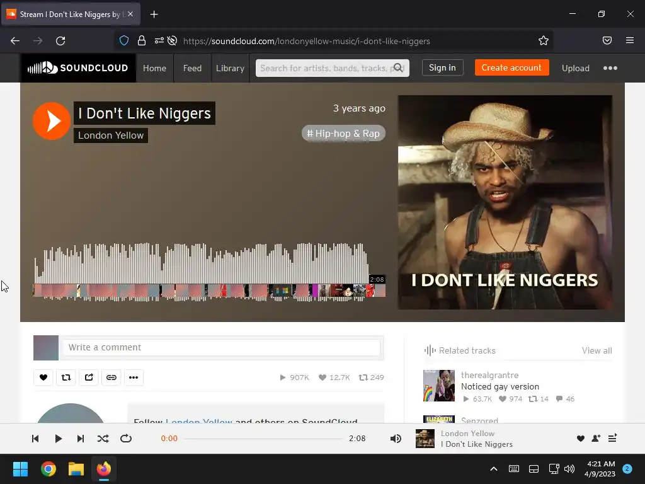Copy the track link with the chain icon button

pyautogui.click(x=111, y=377)
